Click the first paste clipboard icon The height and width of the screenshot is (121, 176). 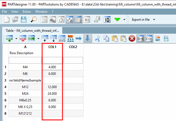tap(115, 39)
